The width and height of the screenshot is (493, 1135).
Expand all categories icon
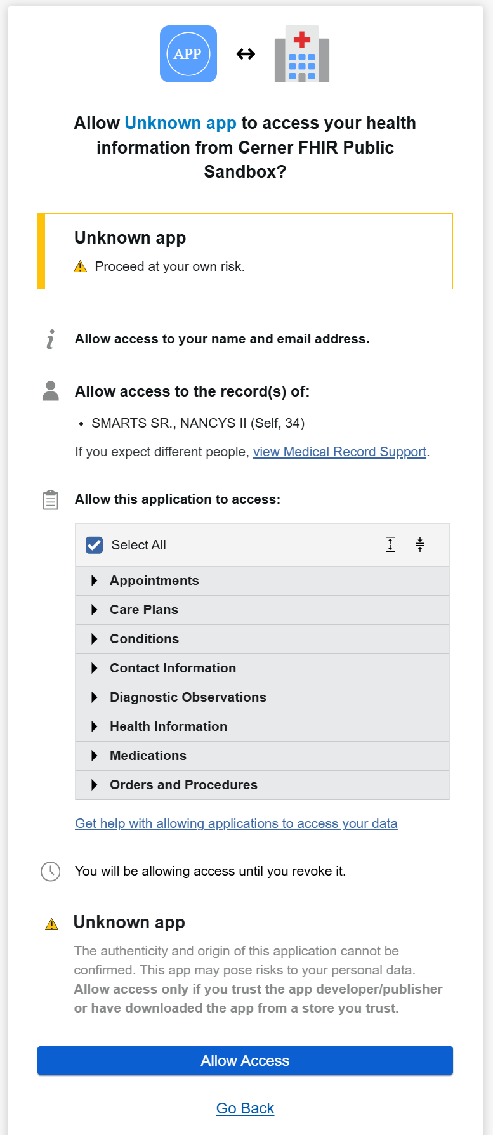[x=390, y=544]
